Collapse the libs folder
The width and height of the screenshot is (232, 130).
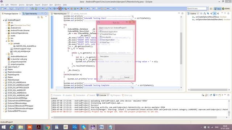point(6,41)
